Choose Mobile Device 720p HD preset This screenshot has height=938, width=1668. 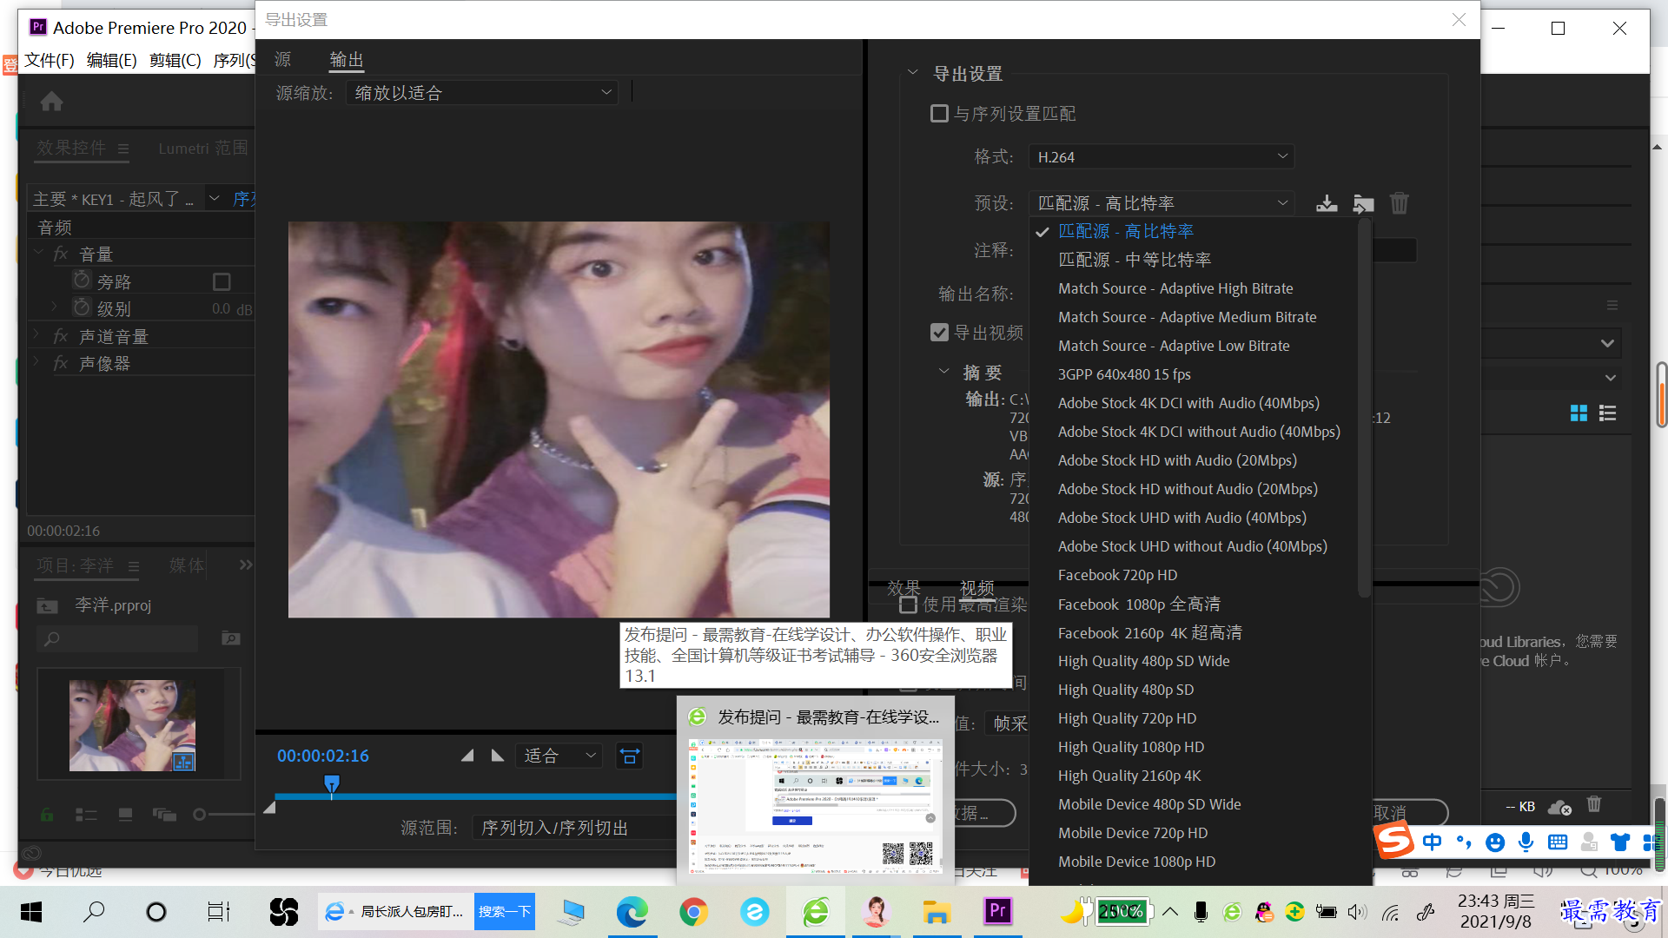click(1133, 833)
